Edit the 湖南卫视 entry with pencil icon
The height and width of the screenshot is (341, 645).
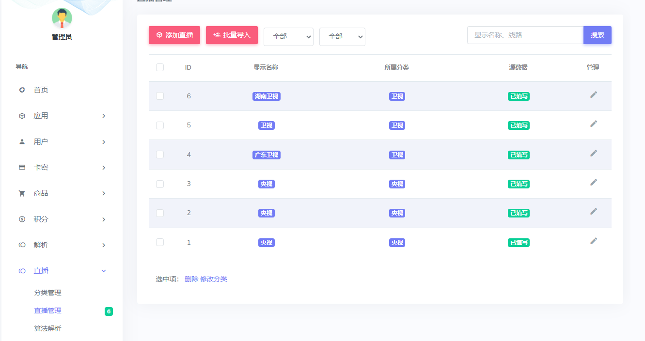point(594,95)
